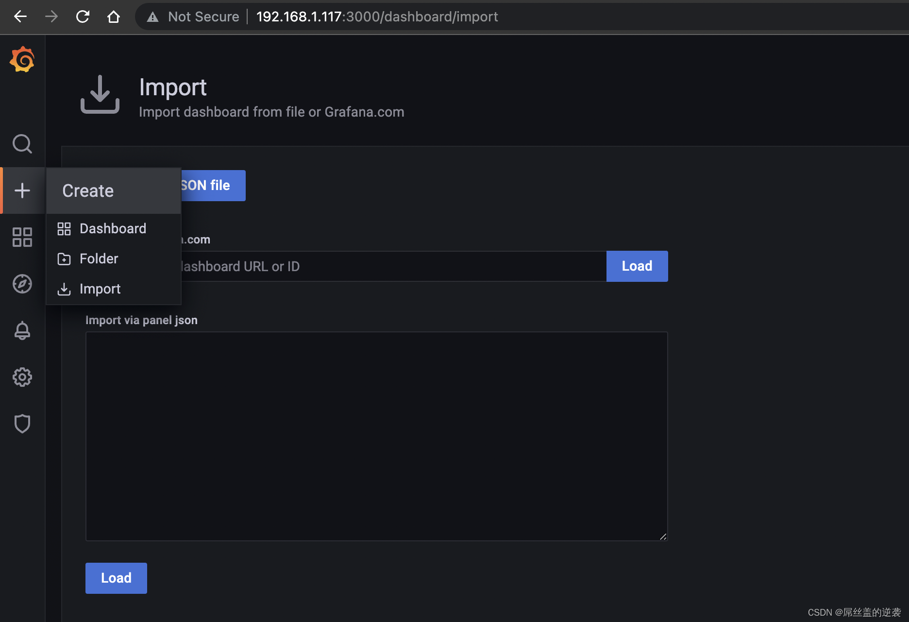
Task: Open the Explore compass icon
Action: point(22,284)
